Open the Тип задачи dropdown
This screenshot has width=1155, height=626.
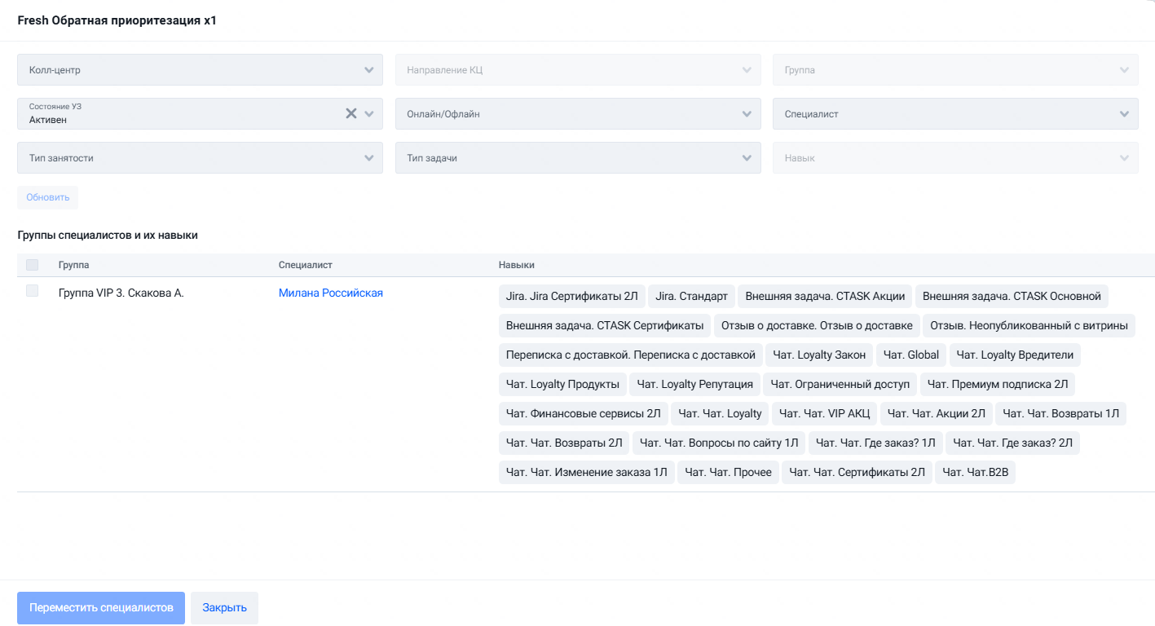tap(578, 158)
